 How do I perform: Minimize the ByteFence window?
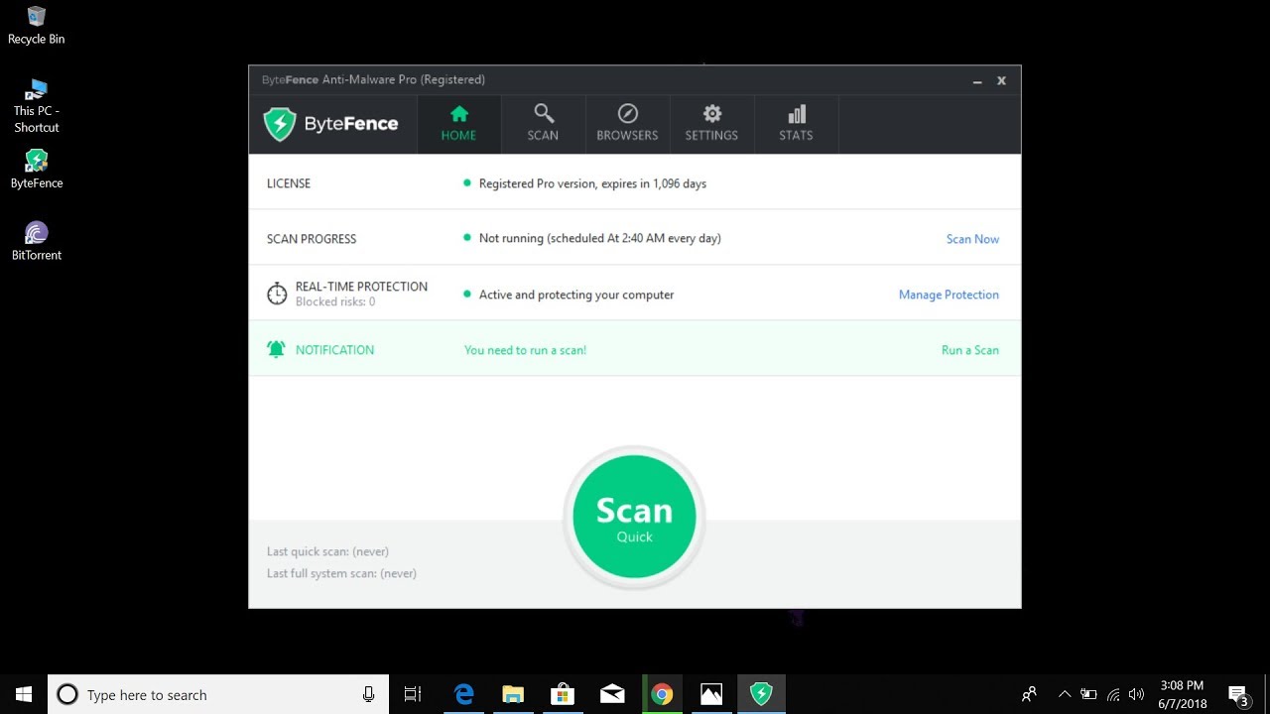pyautogui.click(x=977, y=80)
